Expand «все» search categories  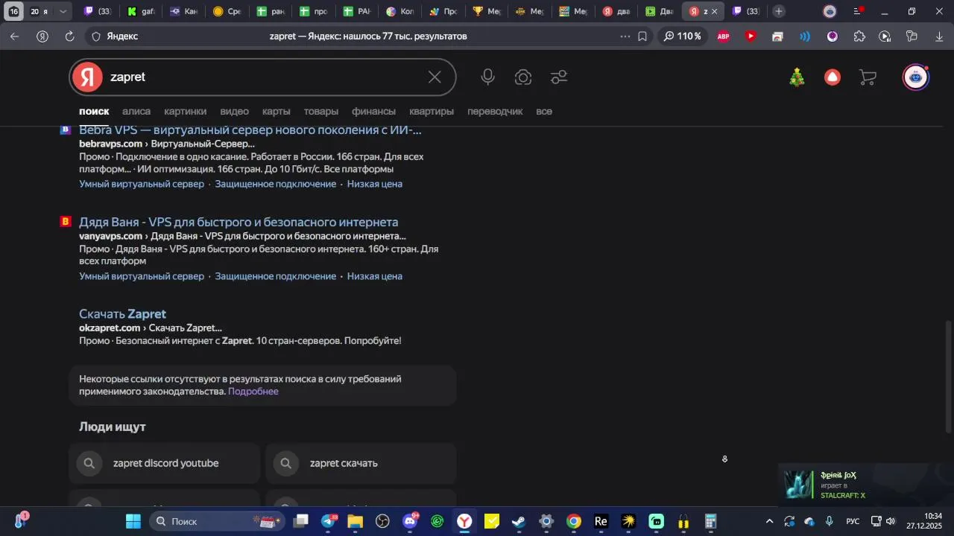(x=544, y=111)
